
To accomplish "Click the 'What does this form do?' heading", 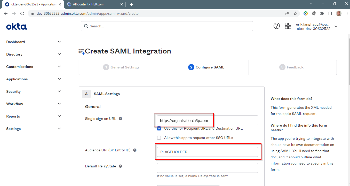I will 292,99.
